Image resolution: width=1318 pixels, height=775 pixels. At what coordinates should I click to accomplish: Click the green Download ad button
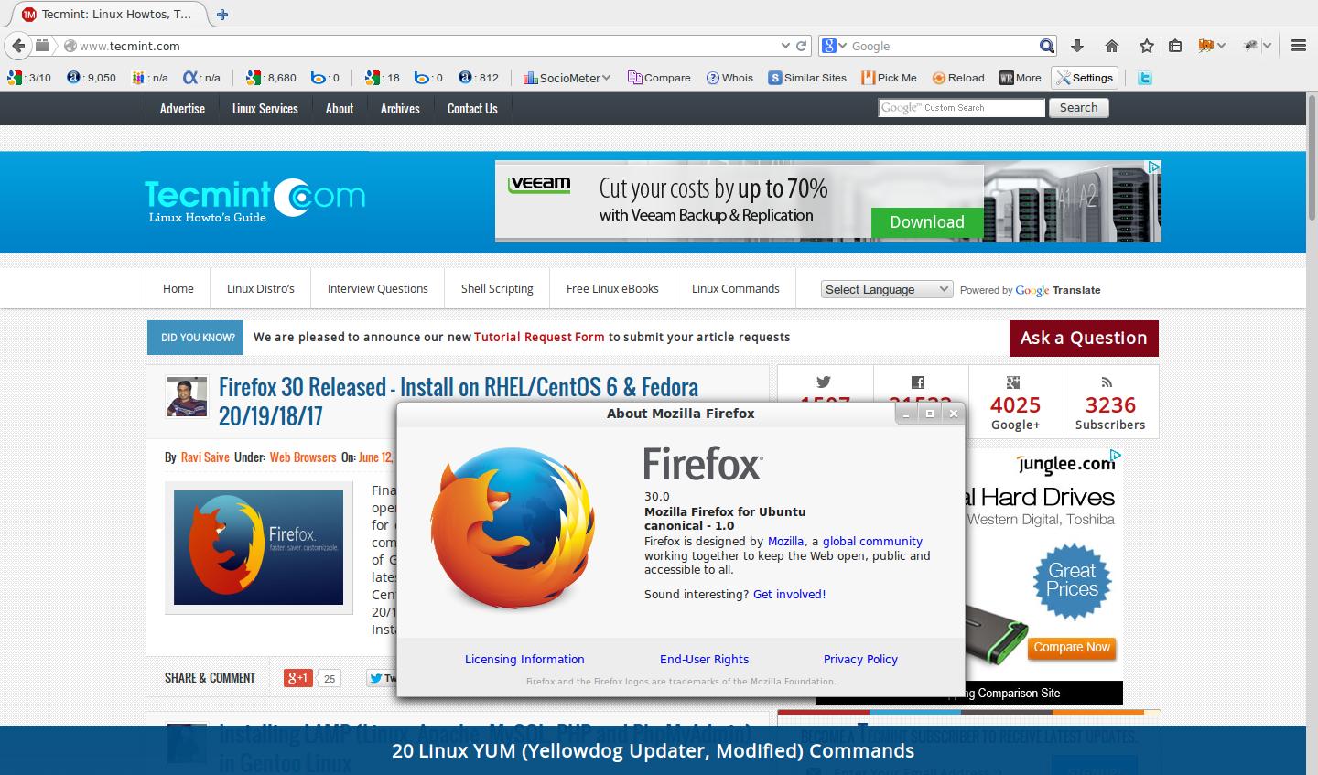[927, 222]
